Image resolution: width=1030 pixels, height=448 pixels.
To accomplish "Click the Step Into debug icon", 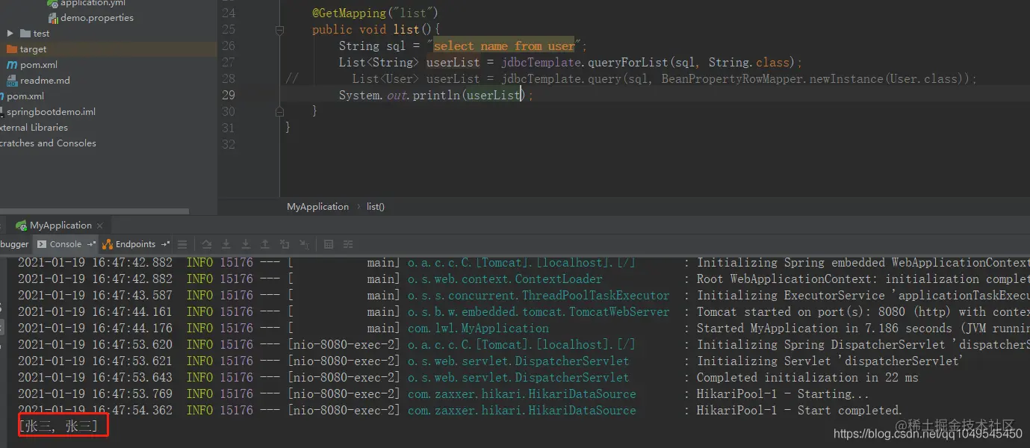I will coord(226,244).
